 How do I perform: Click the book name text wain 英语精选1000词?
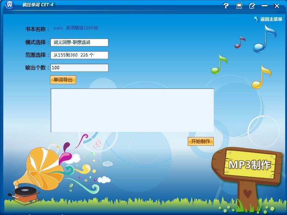click(x=75, y=28)
